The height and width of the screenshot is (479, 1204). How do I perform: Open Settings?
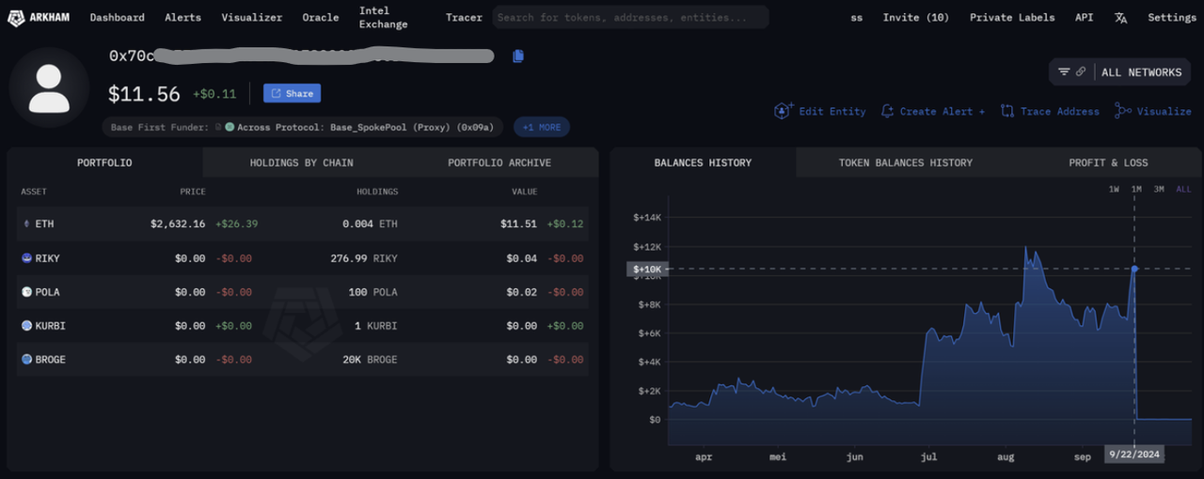[1172, 18]
